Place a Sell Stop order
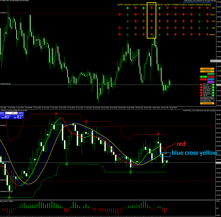The image size is (221, 217). coord(211,77)
